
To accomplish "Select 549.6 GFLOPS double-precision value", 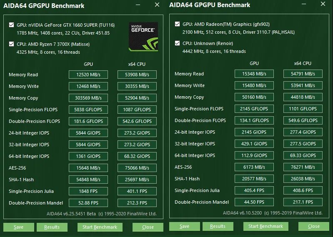I will 303,120.
